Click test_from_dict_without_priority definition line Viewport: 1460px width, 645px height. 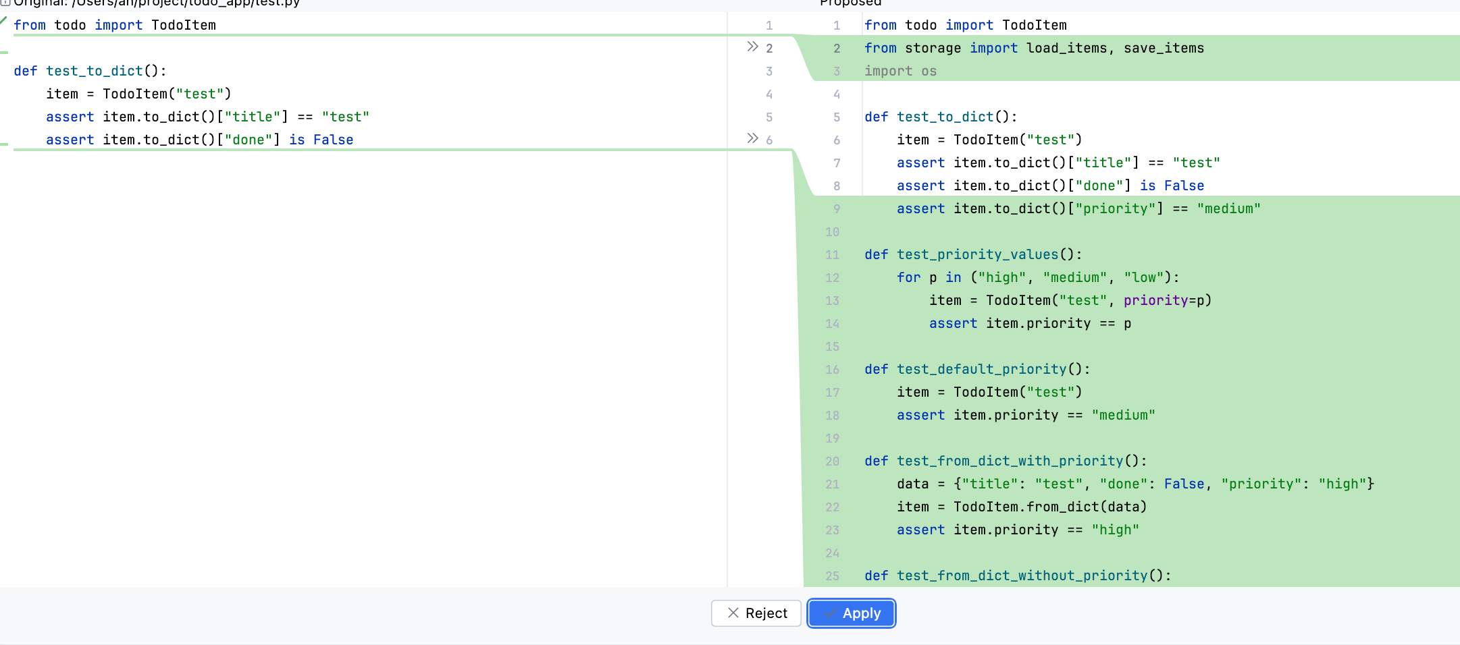click(x=1017, y=576)
